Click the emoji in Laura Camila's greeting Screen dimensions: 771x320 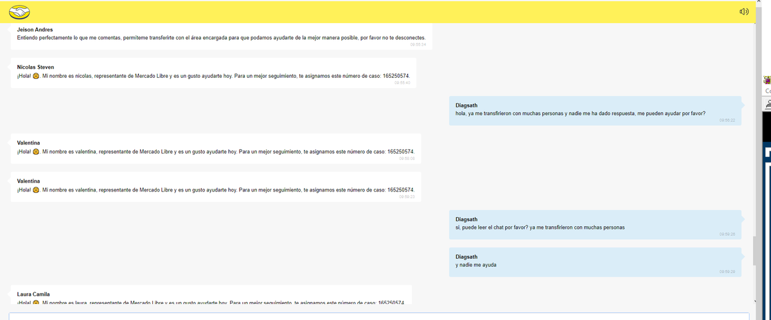[x=37, y=302]
